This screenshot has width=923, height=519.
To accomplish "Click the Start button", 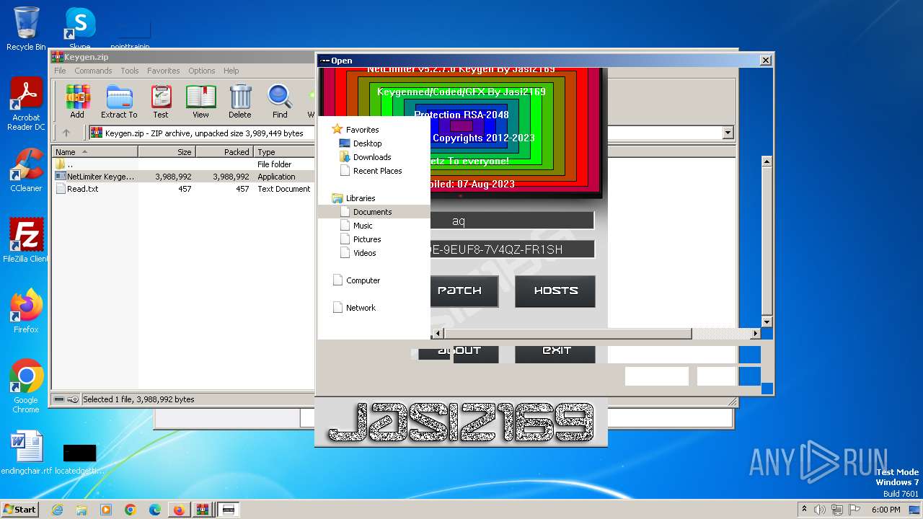I will [x=20, y=510].
